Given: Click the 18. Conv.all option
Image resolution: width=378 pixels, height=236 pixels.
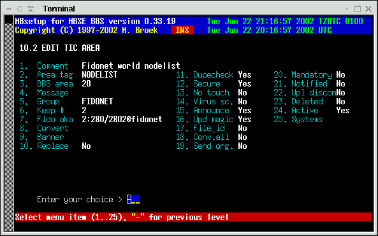Looking at the screenshot, I should (x=202, y=137).
